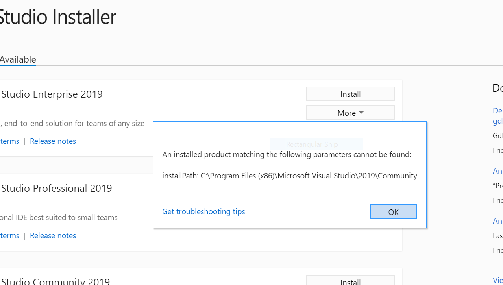Switch to the Available tab

pyautogui.click(x=18, y=59)
